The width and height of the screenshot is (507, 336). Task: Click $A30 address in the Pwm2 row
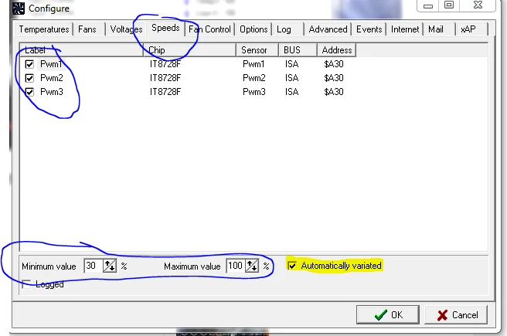334,78
